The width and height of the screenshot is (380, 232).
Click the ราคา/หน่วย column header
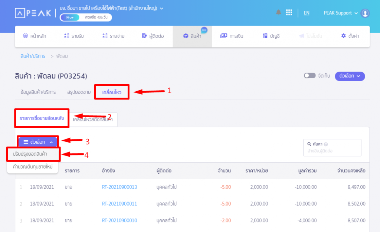(256, 171)
